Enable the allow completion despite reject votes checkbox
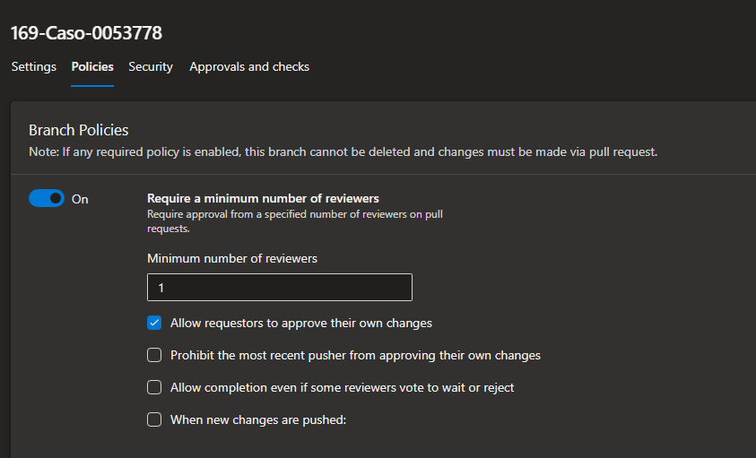 (154, 387)
